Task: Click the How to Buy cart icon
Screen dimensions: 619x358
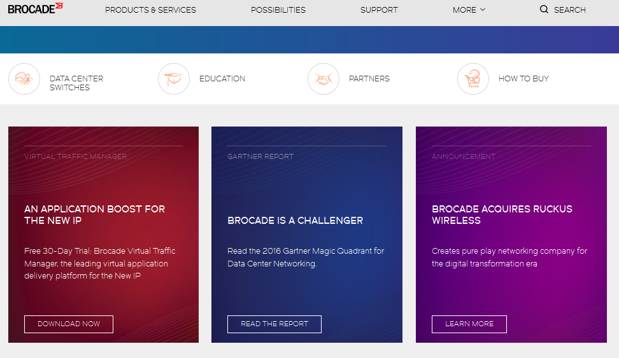Action: point(473,79)
